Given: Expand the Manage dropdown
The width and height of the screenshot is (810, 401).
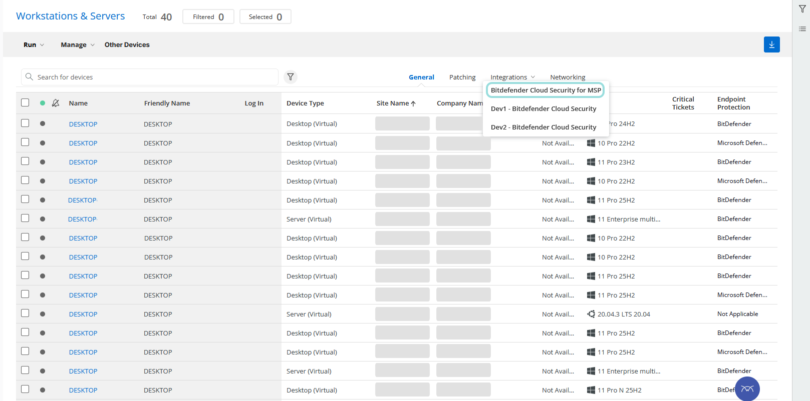Looking at the screenshot, I should point(78,44).
